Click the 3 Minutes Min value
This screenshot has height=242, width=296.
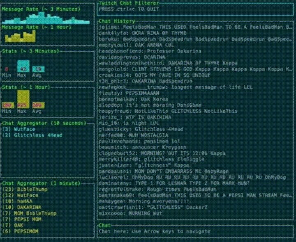pos(7,69)
